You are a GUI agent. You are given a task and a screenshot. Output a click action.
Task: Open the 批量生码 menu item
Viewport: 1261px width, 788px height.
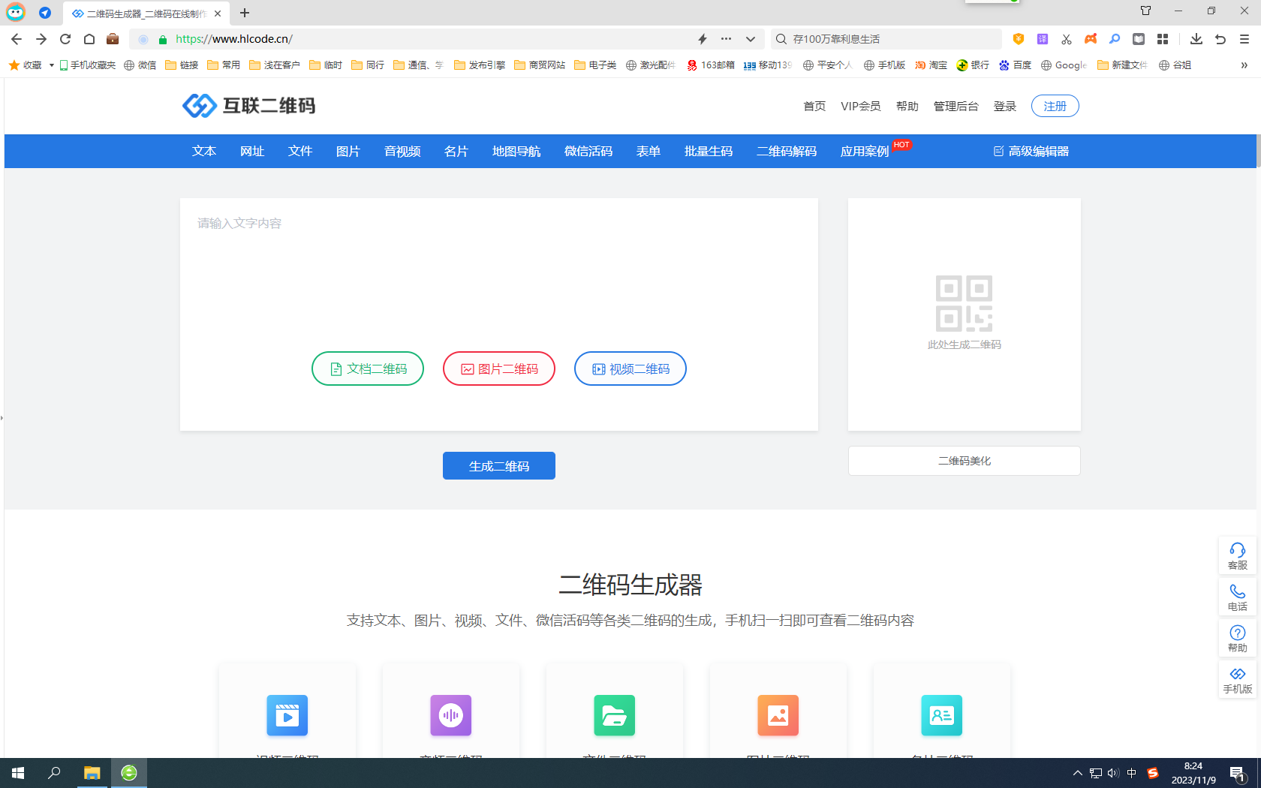click(708, 152)
